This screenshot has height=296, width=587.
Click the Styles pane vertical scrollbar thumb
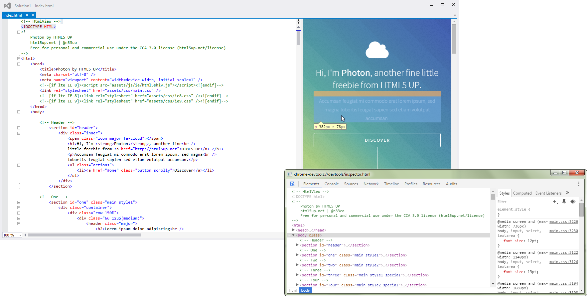(x=581, y=210)
